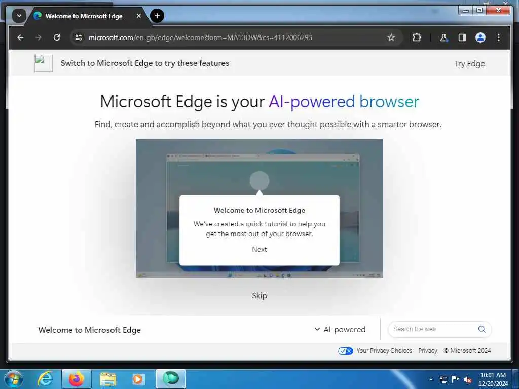Click the forward navigation arrow

[x=39, y=37]
